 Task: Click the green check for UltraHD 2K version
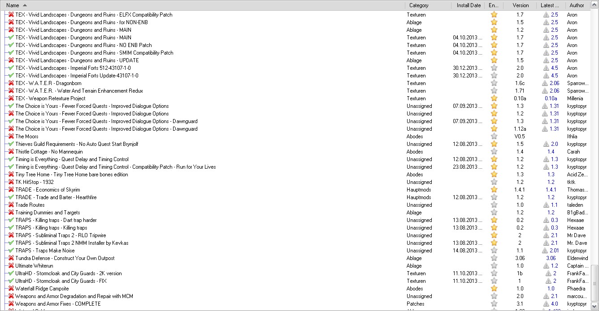point(11,273)
